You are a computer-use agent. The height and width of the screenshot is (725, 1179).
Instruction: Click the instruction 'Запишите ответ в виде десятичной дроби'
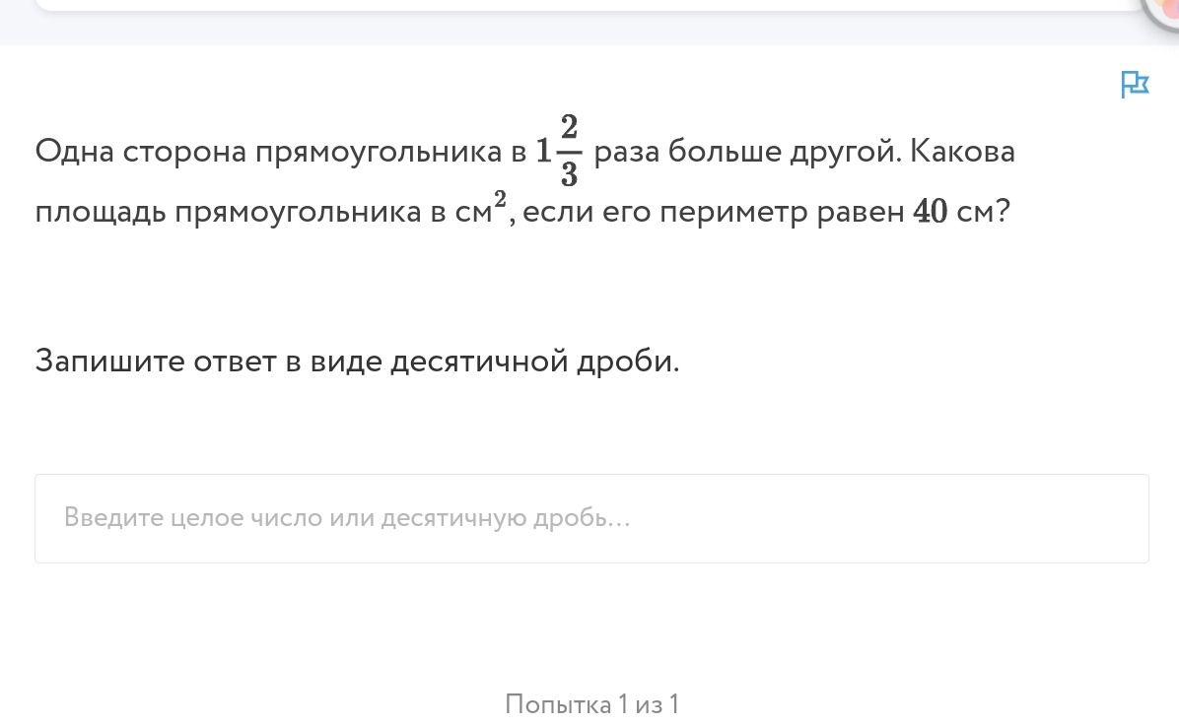coord(357,362)
